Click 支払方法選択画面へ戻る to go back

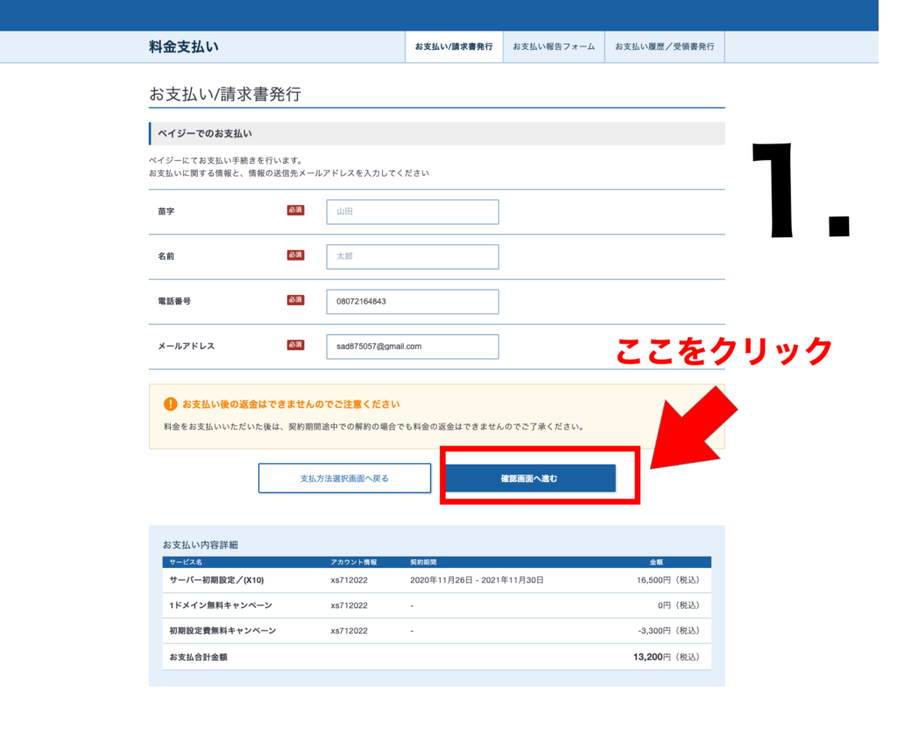click(344, 478)
